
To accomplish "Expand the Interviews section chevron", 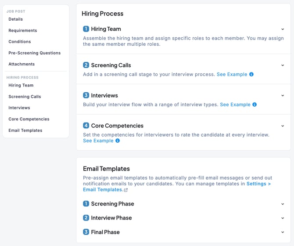I will pos(283,95).
